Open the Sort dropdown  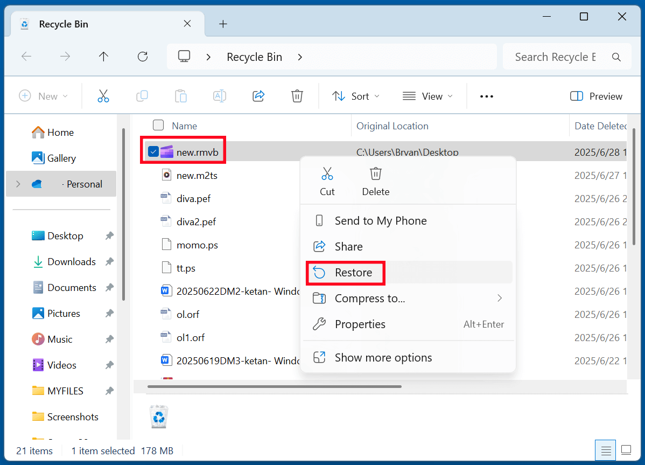(x=355, y=96)
